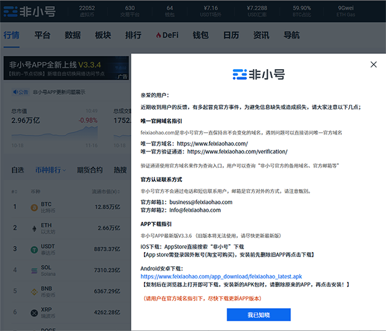
Task: Open the 资讯 navigation tab
Action: [x=261, y=35]
